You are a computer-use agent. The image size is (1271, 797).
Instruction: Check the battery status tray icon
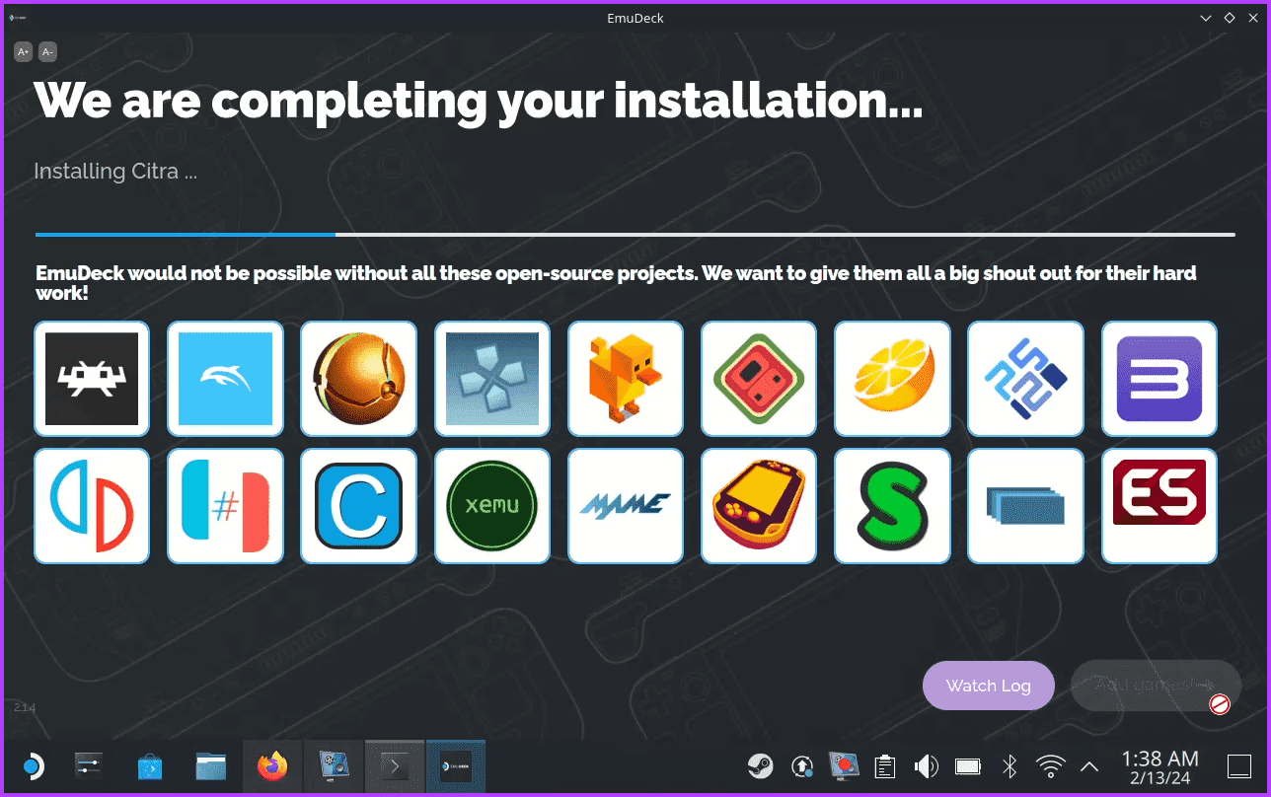[968, 765]
